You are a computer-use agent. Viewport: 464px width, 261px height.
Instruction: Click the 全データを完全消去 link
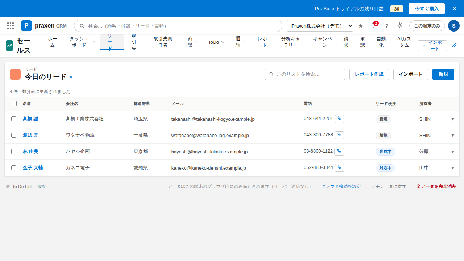pos(436,186)
